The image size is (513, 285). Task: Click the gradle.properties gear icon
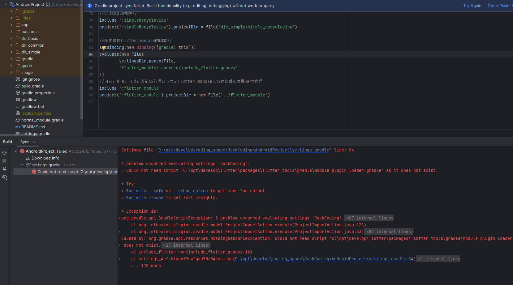click(18, 93)
